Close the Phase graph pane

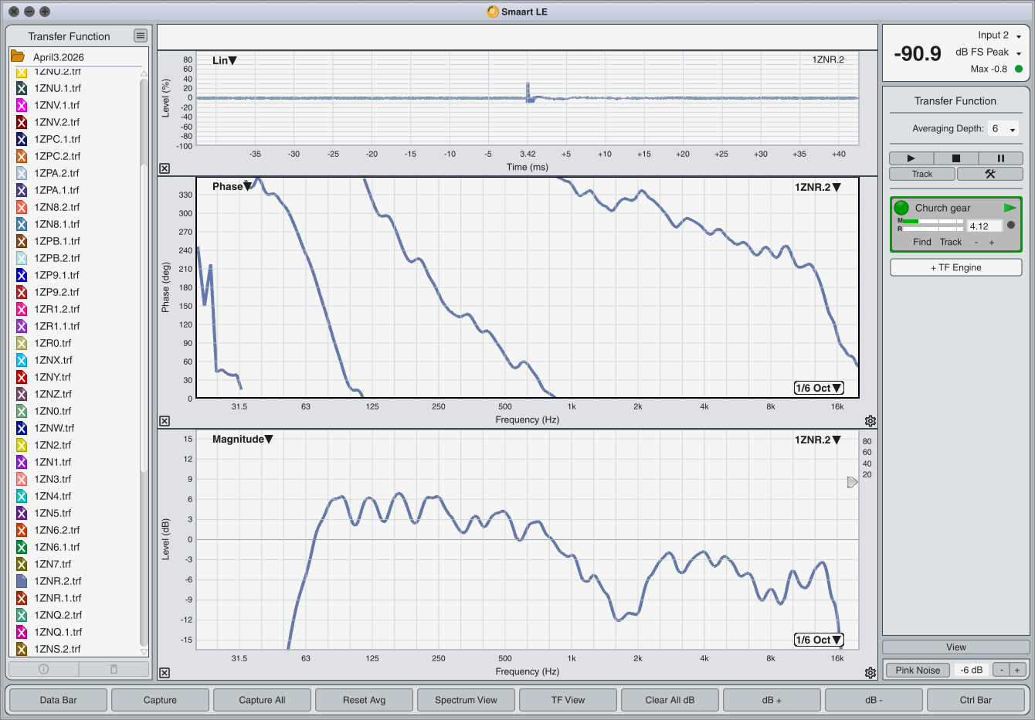[165, 421]
